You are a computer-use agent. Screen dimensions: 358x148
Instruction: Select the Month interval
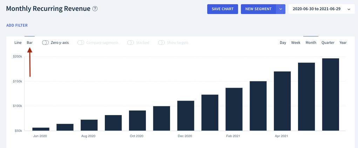tap(311, 42)
